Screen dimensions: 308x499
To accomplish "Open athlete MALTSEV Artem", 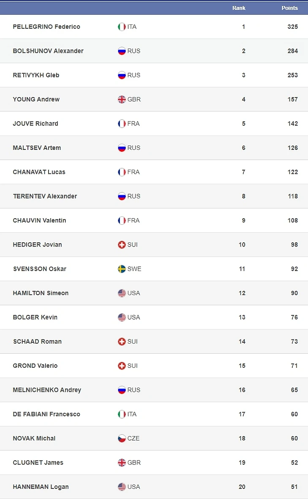I will coord(37,148).
